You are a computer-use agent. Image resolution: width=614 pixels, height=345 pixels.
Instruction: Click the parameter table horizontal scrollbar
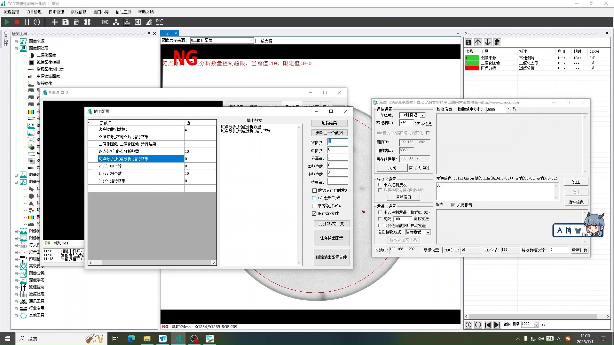tap(152, 263)
